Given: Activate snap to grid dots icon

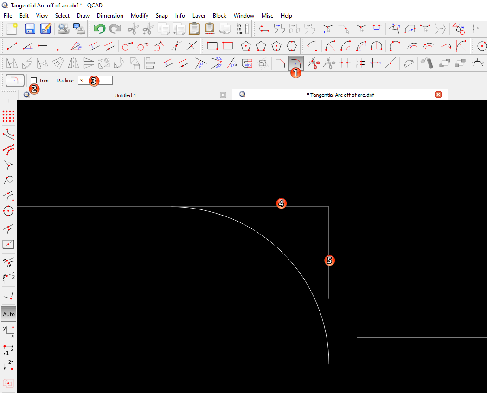Looking at the screenshot, I should [x=8, y=116].
